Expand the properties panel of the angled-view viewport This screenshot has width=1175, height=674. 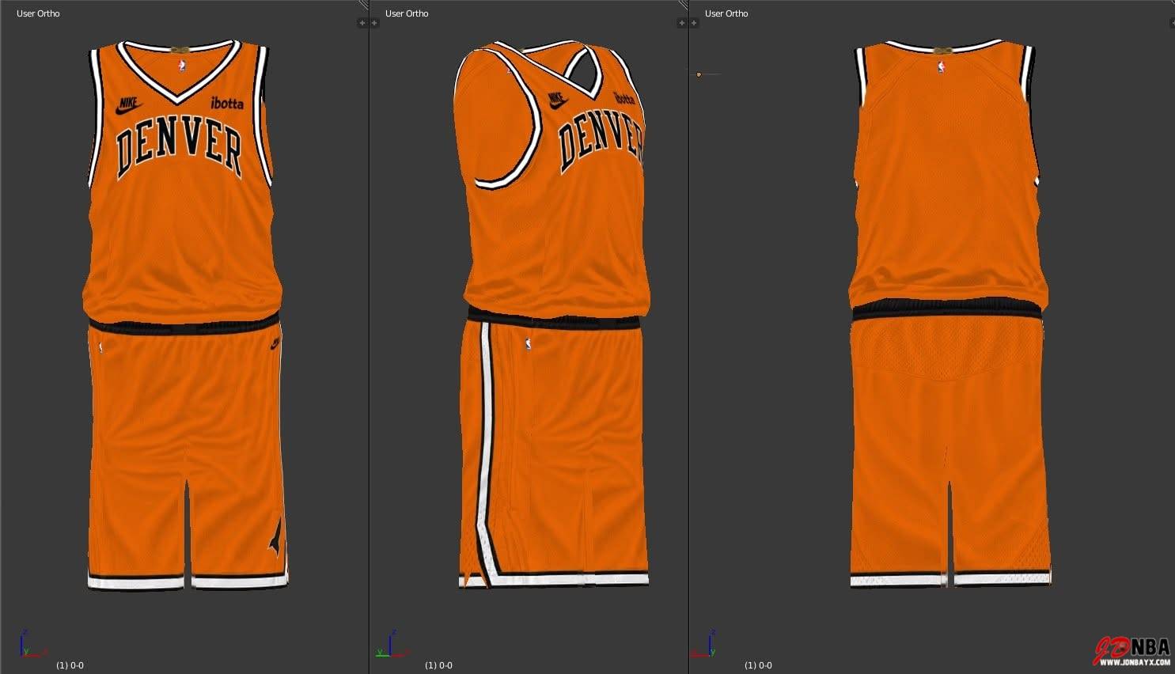point(681,23)
